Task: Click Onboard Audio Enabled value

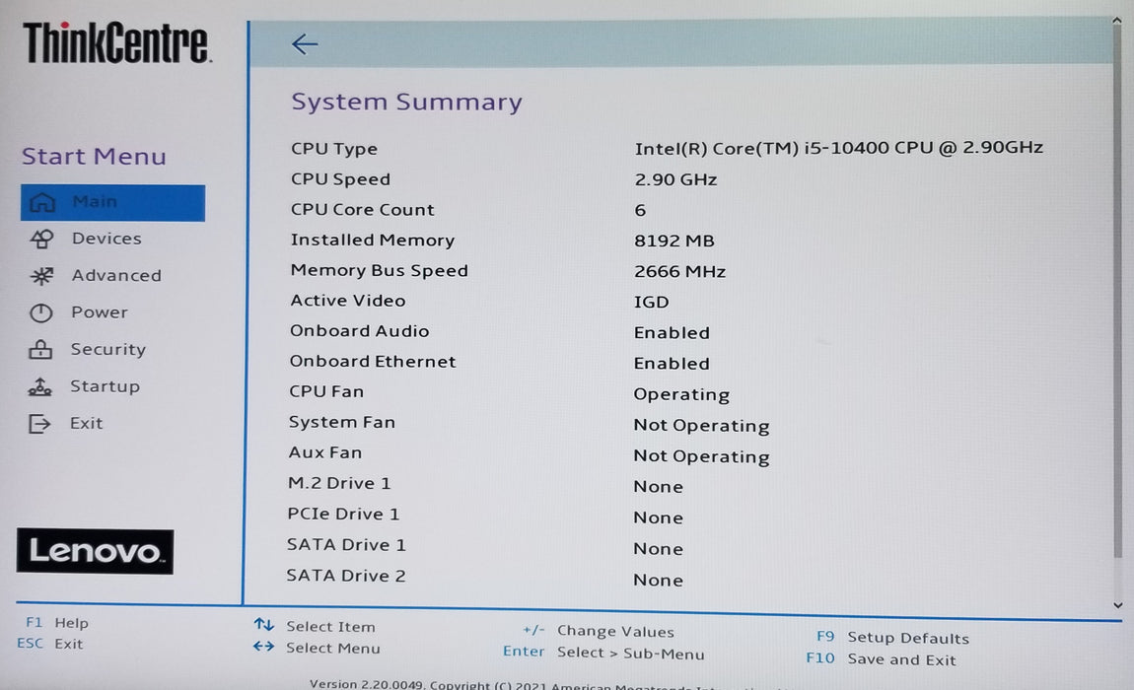Action: [672, 333]
